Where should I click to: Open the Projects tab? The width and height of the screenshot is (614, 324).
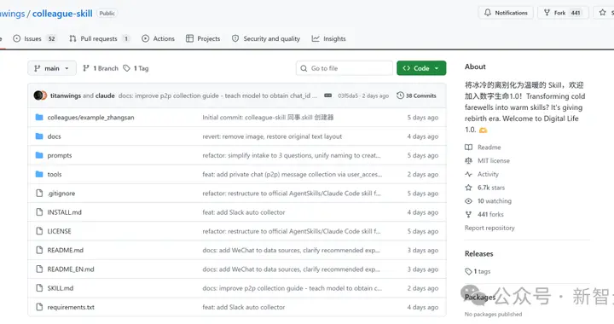point(203,38)
